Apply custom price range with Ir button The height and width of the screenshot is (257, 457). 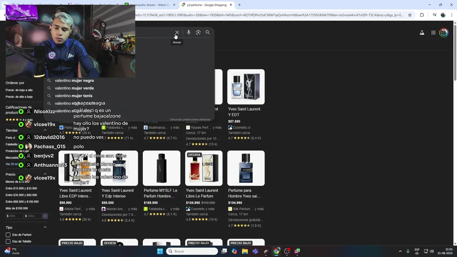(45, 216)
